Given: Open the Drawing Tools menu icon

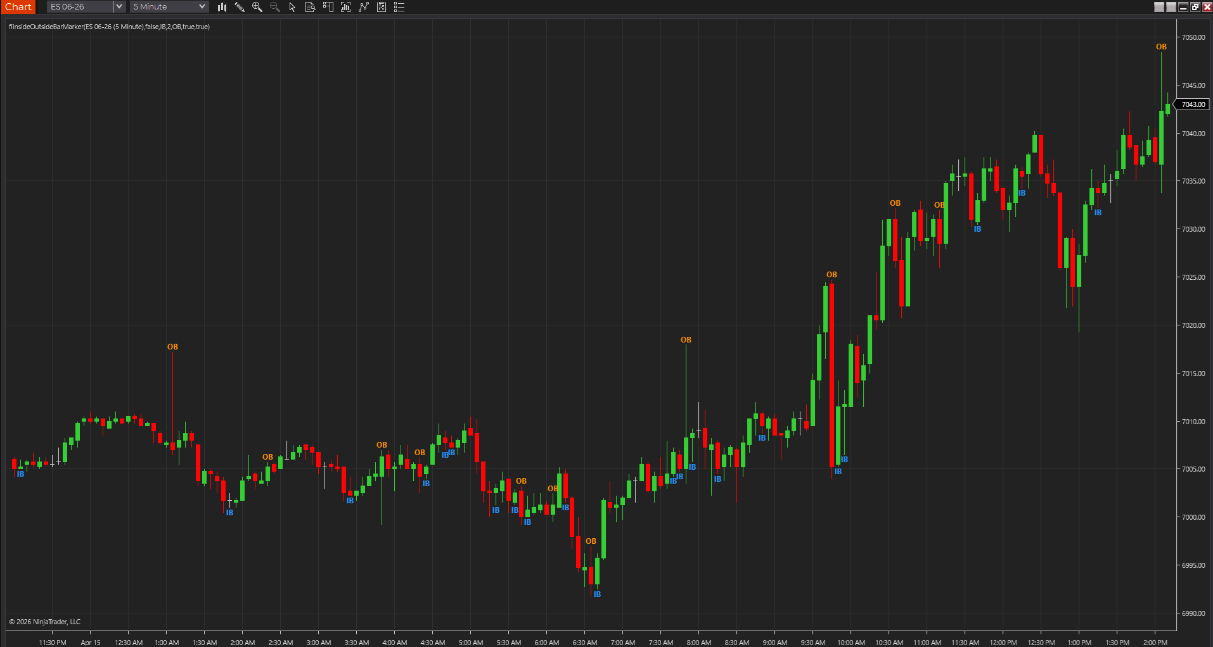Looking at the screenshot, I should point(240,7).
